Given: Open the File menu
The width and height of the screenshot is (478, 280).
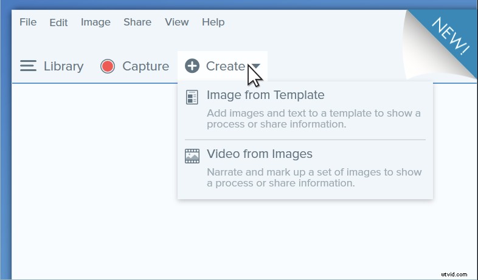Looking at the screenshot, I should click(x=28, y=22).
